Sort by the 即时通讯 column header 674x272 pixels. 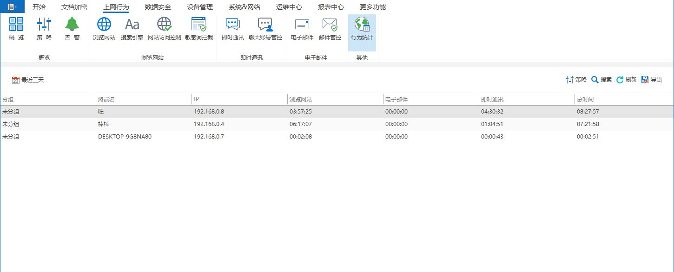tap(527, 100)
